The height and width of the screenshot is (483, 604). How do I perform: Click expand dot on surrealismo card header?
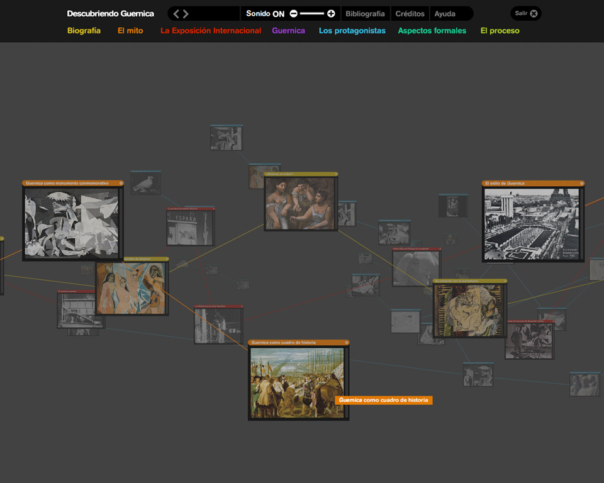(x=505, y=281)
